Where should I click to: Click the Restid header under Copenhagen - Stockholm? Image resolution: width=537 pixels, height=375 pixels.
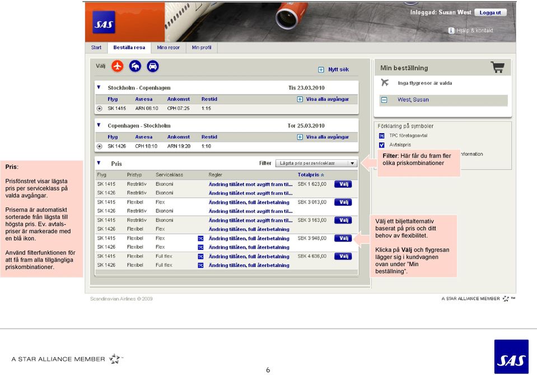pos(209,137)
